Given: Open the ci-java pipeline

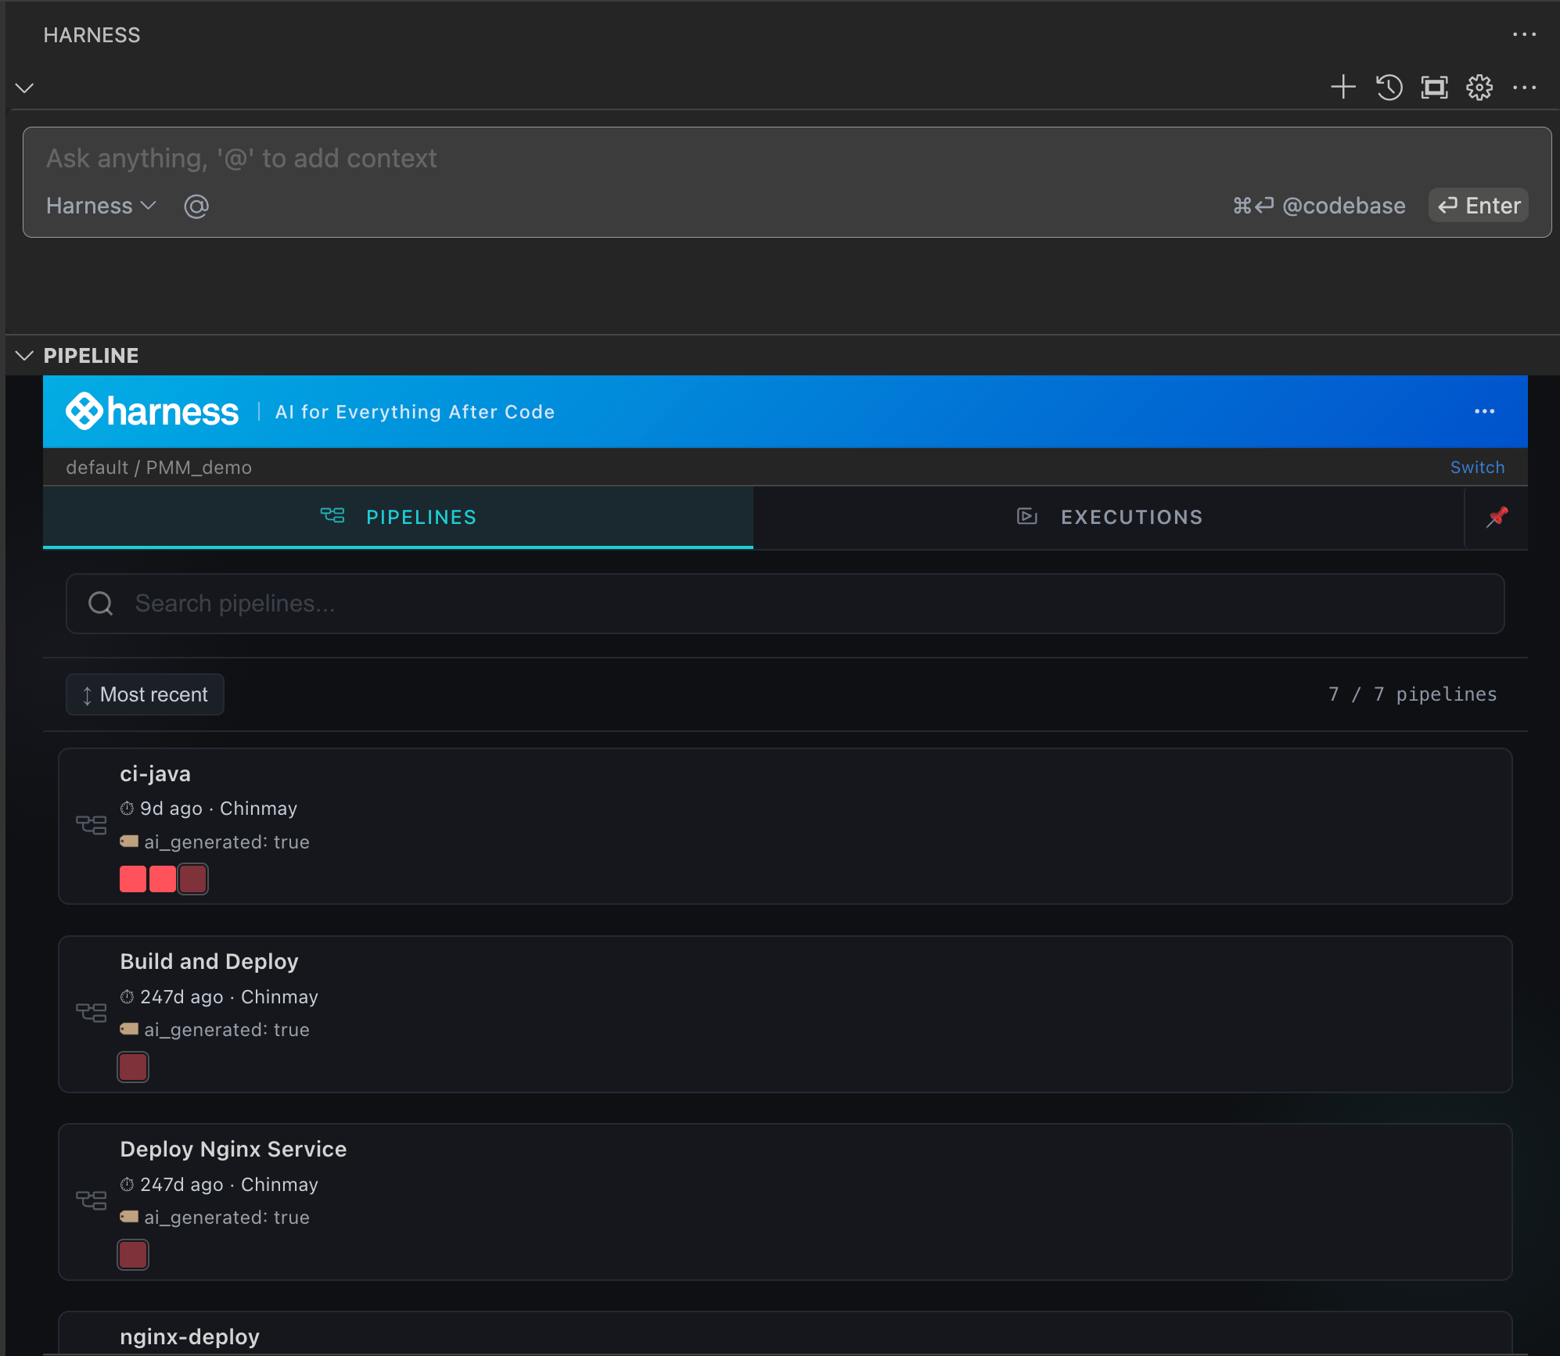Looking at the screenshot, I should coord(785,826).
